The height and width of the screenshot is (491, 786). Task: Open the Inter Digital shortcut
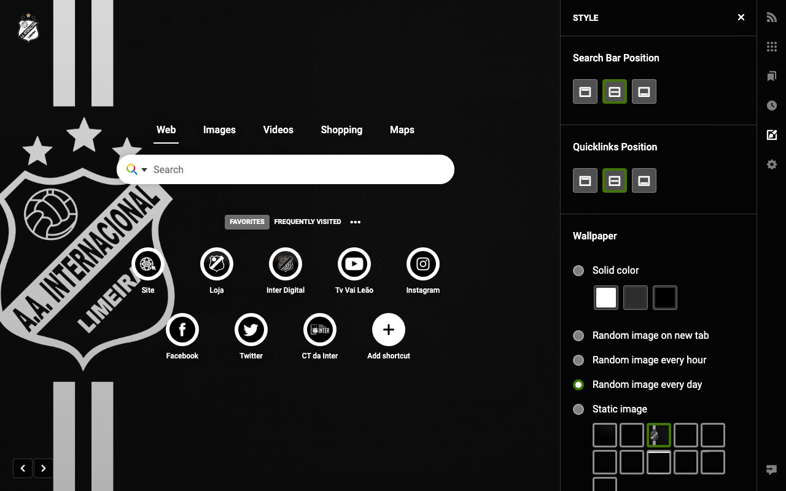coord(286,264)
